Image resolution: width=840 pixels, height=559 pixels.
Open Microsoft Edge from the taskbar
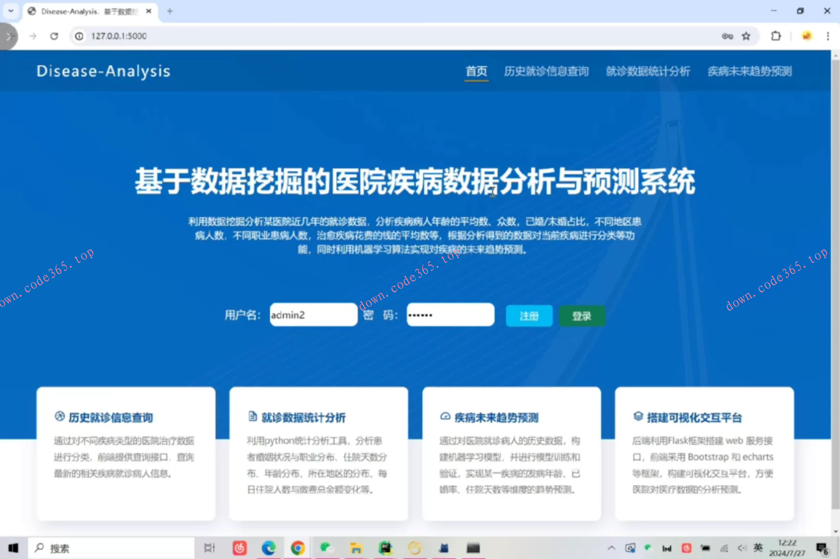tap(269, 548)
